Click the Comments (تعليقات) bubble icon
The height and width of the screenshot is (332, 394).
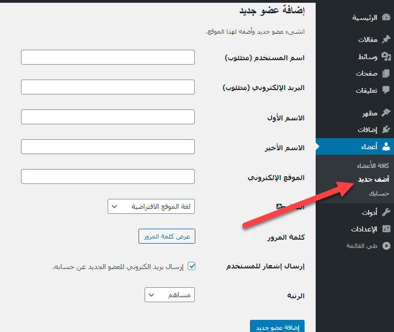[x=386, y=90]
